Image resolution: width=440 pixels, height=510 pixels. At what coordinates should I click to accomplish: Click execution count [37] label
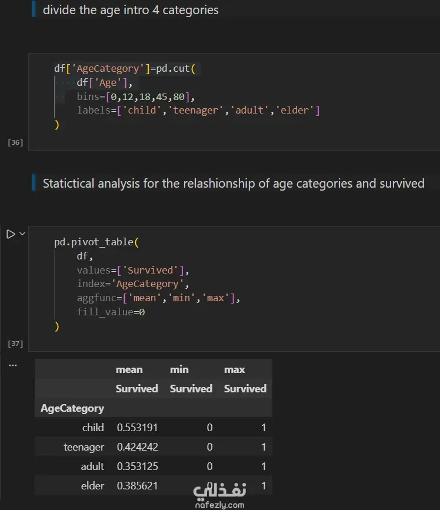[x=15, y=343]
